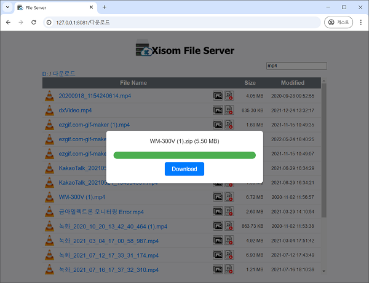369x283 pixels.
Task: Open 20200918_1154240614.mp4 file link
Action: pos(95,96)
